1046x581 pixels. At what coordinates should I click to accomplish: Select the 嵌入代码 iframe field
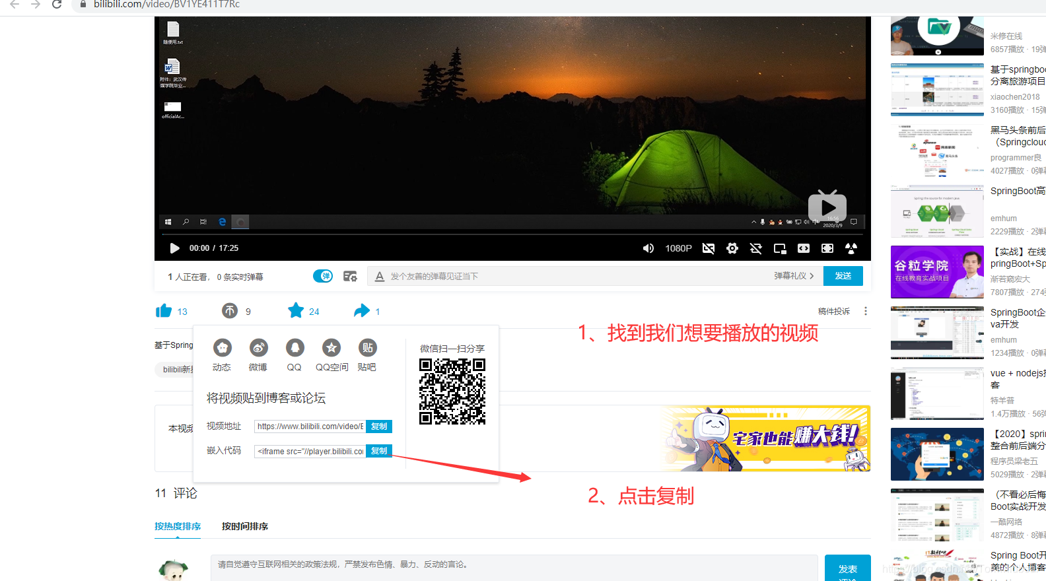pos(310,451)
